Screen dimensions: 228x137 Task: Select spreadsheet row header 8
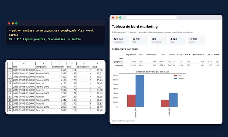pos(10,90)
